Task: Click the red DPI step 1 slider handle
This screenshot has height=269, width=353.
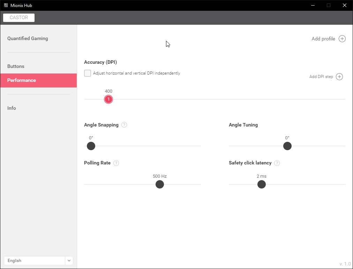Action: click(108, 99)
